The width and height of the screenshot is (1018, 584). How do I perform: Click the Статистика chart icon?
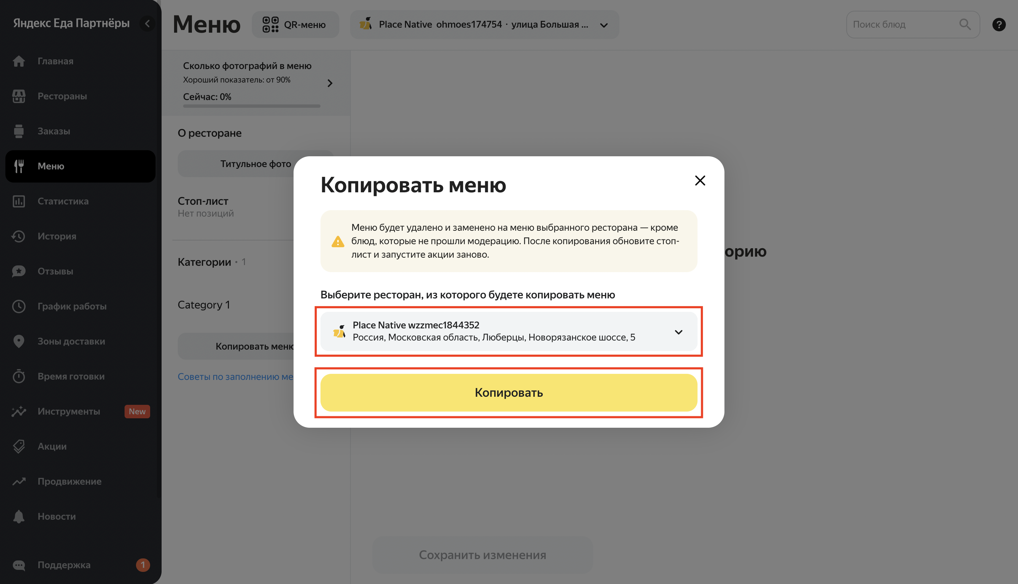click(19, 201)
